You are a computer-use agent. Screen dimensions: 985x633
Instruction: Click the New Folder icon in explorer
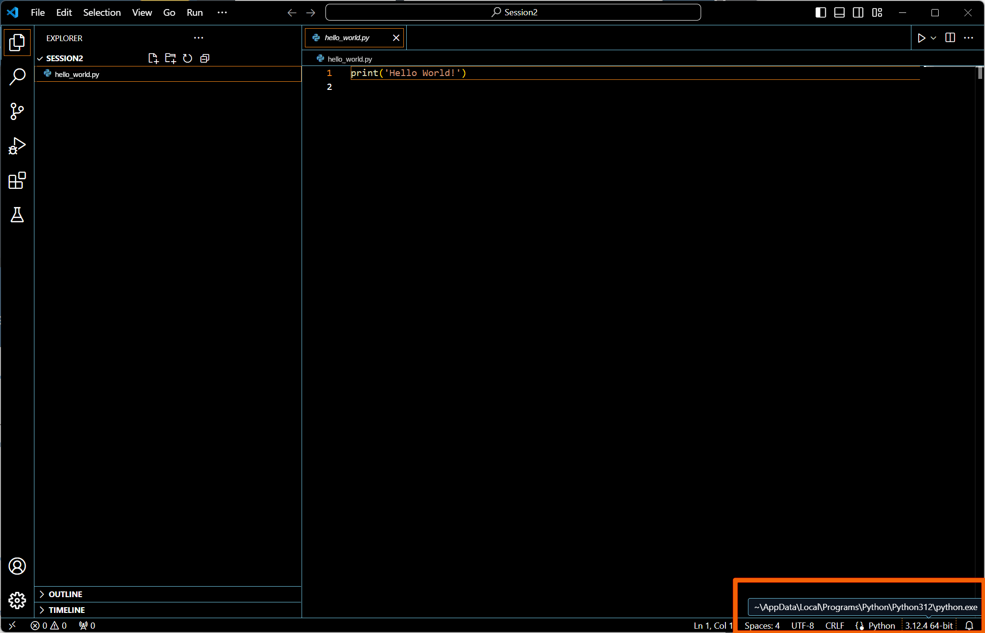pos(170,58)
